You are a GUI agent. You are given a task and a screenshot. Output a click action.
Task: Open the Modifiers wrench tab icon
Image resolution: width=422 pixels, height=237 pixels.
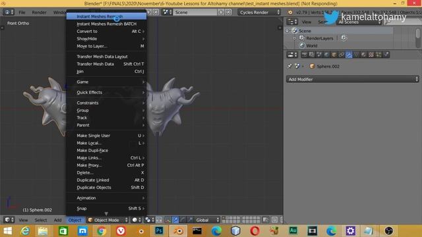[x=349, y=55]
